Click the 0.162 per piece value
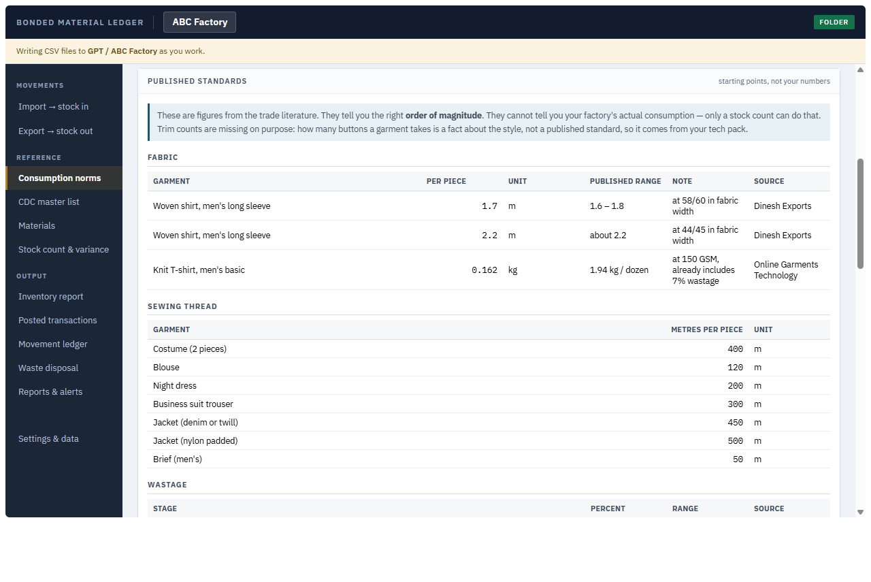 coord(484,270)
